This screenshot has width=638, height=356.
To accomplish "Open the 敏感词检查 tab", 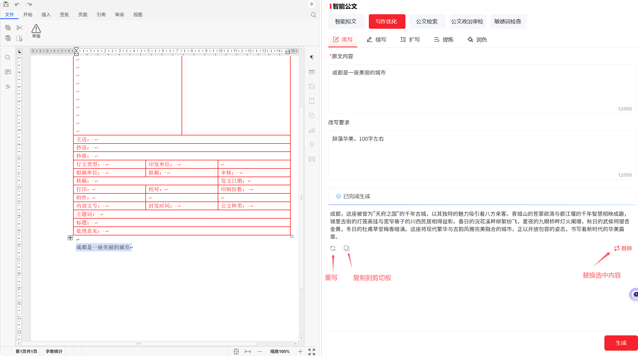I will [508, 21].
